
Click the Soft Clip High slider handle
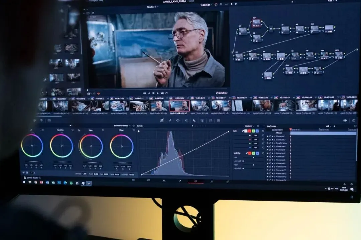(x=253, y=165)
